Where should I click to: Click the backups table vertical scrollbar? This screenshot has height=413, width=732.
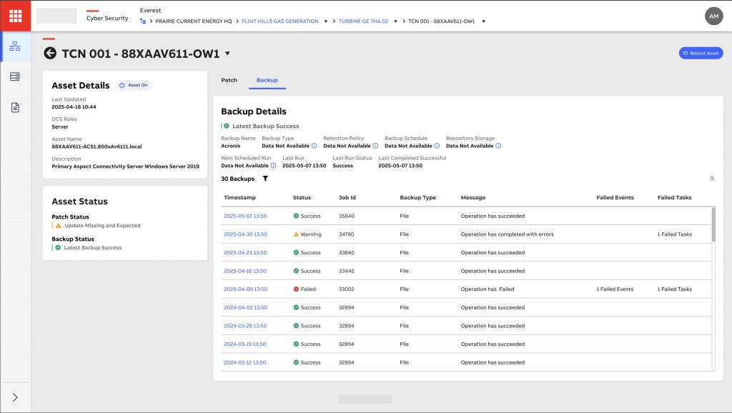(713, 224)
